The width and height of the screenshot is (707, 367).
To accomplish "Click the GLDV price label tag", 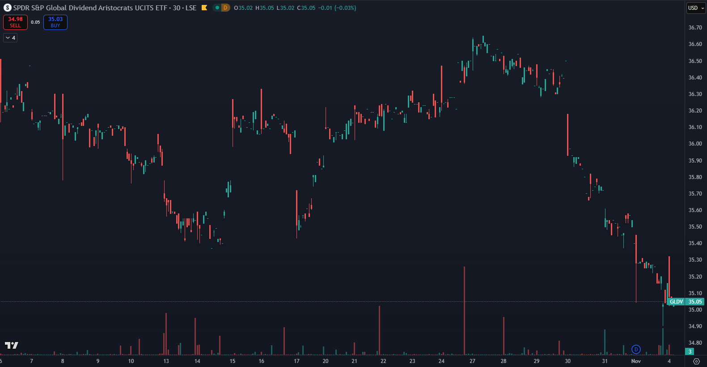I will click(676, 302).
